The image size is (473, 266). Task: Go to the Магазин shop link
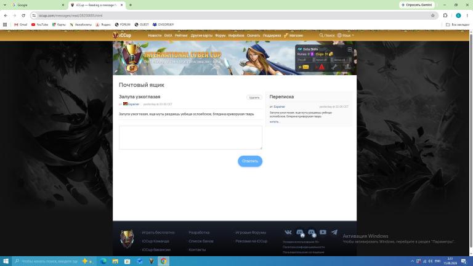coord(293,36)
